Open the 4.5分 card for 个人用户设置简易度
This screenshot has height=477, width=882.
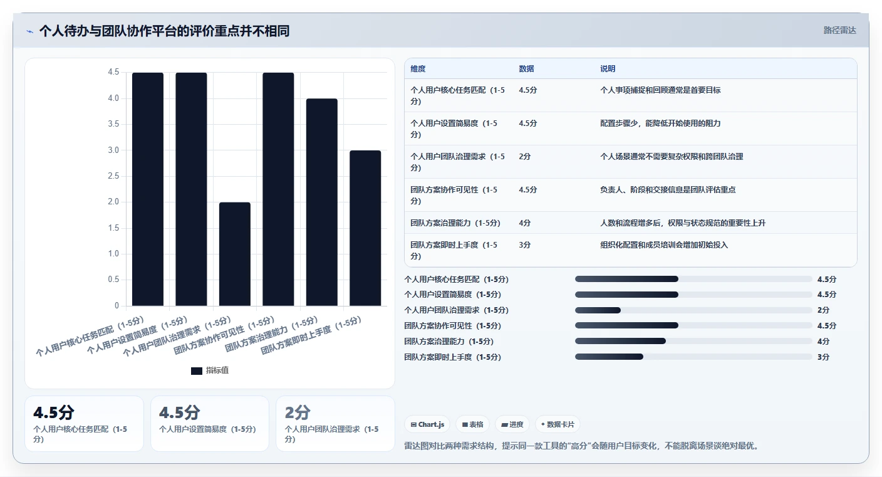[x=210, y=424]
